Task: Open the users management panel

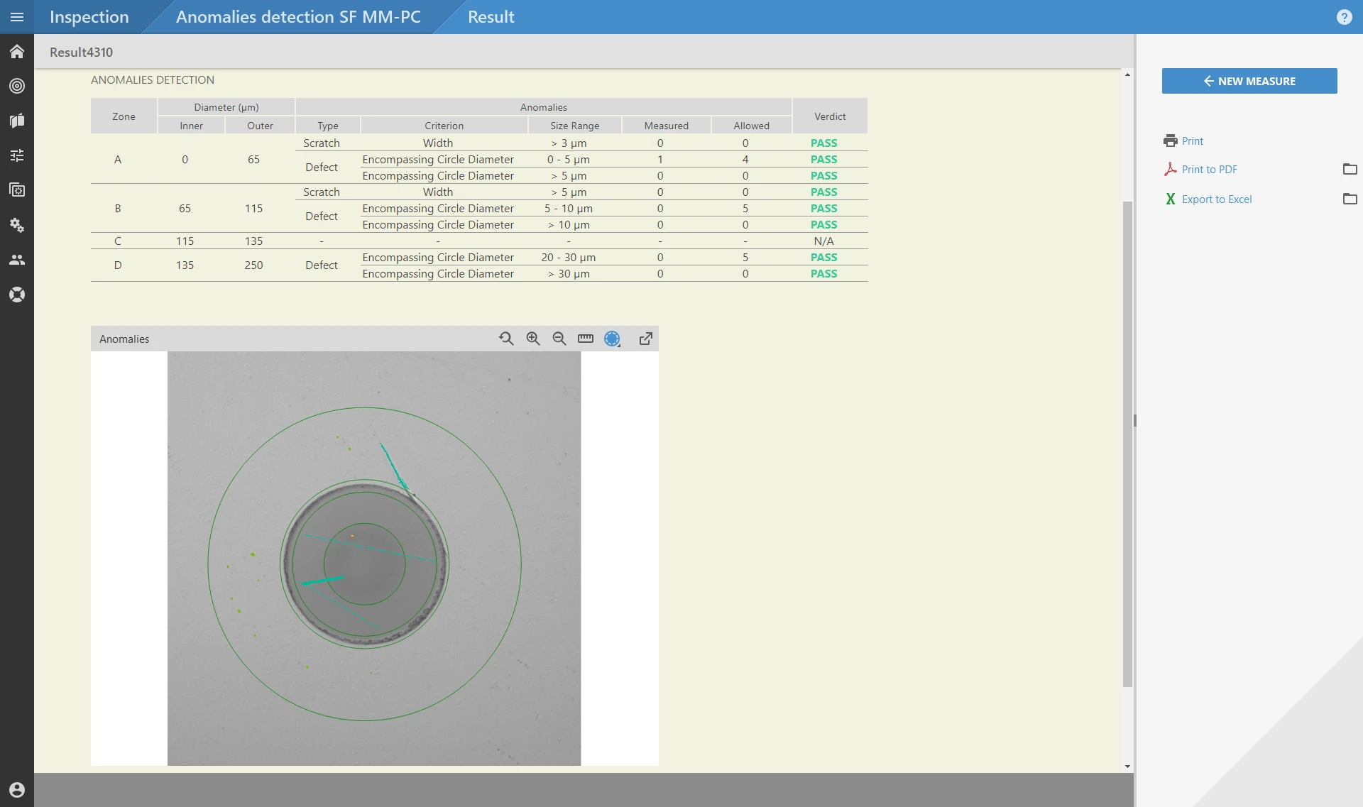Action: pyautogui.click(x=17, y=260)
